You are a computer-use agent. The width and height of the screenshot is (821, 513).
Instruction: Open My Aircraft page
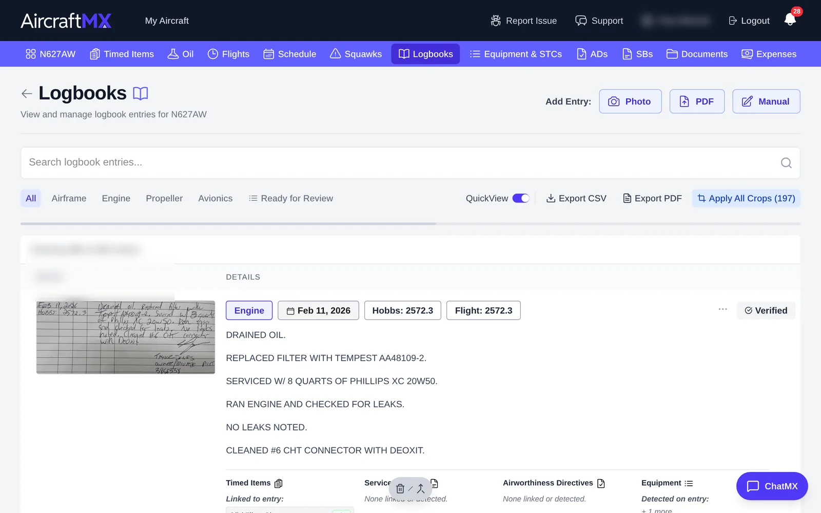(x=167, y=21)
